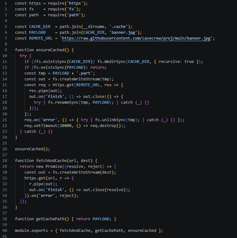Click fs.createWriteStream(tmp) on line 14

82,79
